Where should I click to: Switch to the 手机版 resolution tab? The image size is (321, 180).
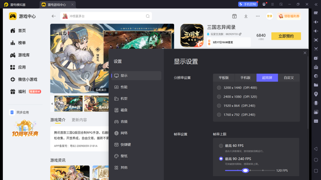pyautogui.click(x=245, y=78)
